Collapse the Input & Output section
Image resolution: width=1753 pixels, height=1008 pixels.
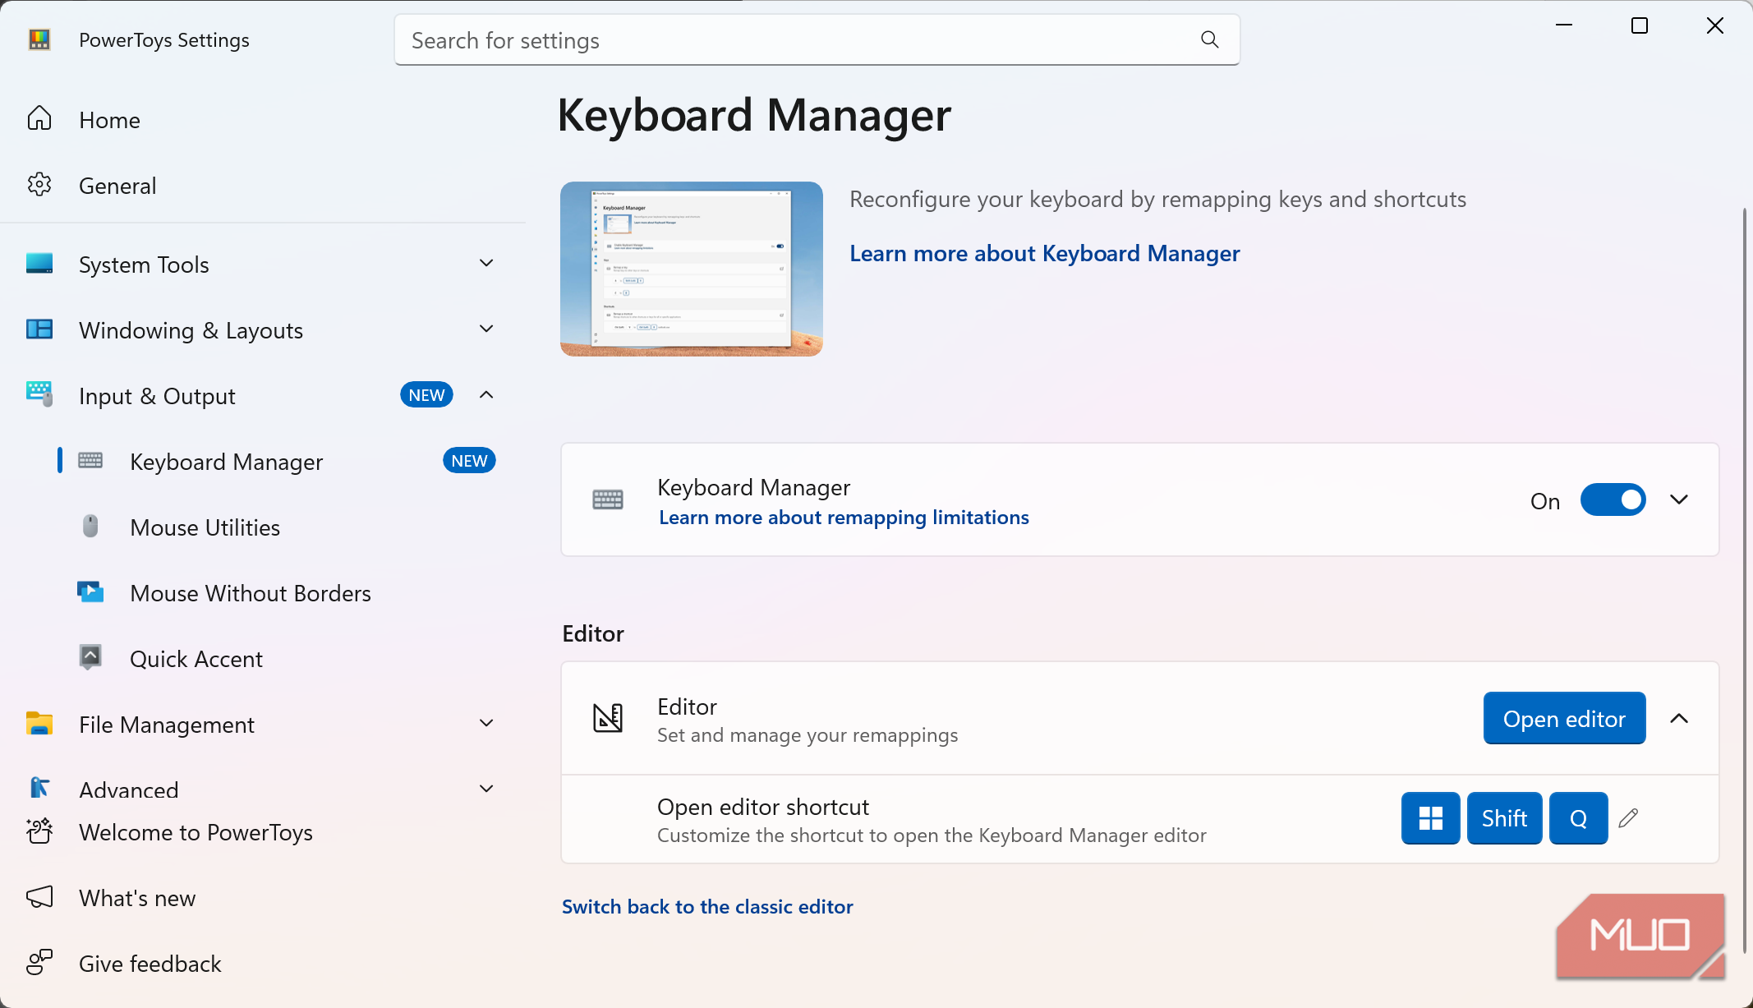pos(486,395)
